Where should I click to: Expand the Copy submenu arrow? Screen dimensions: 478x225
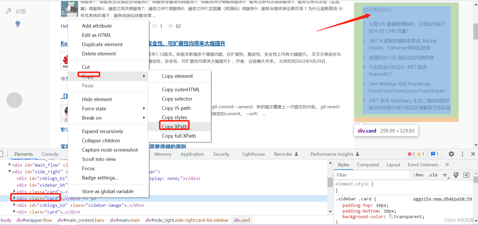[x=144, y=76]
